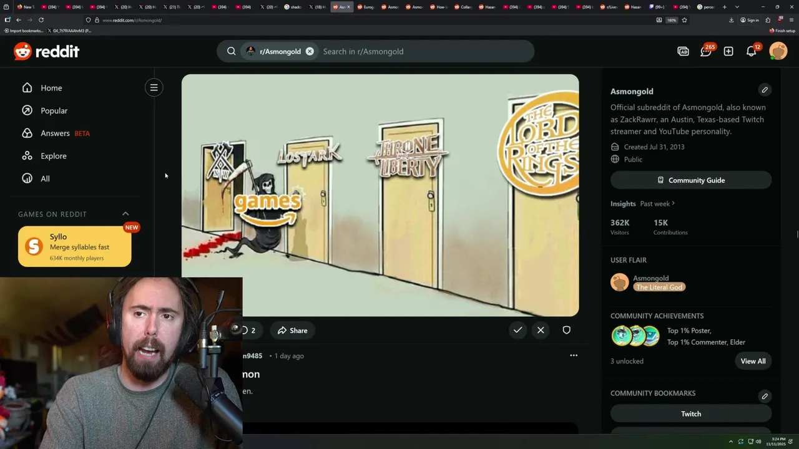This screenshot has width=799, height=449.
Task: Remove the post with X icon
Action: (x=541, y=330)
